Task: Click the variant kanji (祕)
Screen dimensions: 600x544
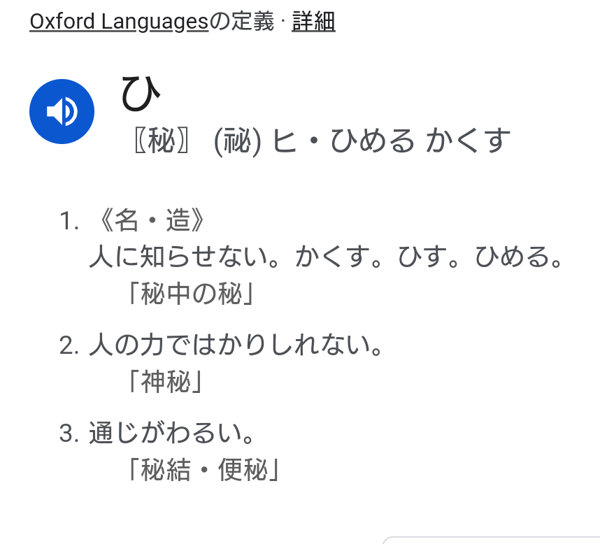Action: coord(237,141)
